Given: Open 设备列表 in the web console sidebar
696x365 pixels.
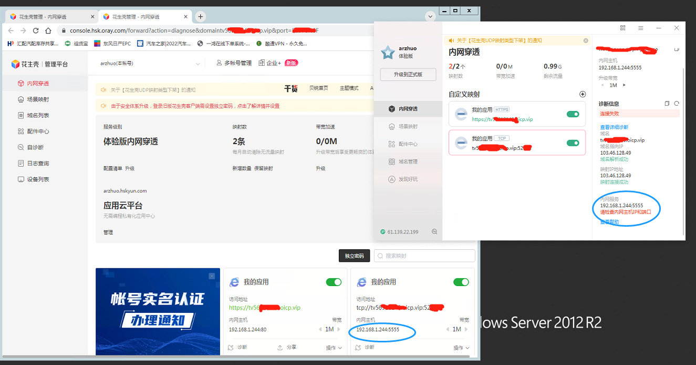Looking at the screenshot, I should (38, 179).
